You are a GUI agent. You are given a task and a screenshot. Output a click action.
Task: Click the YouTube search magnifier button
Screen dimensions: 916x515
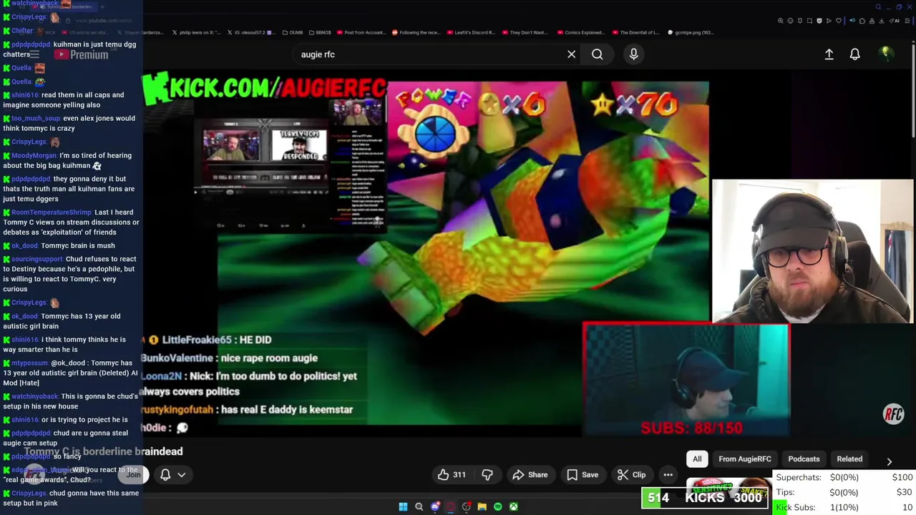(x=597, y=54)
